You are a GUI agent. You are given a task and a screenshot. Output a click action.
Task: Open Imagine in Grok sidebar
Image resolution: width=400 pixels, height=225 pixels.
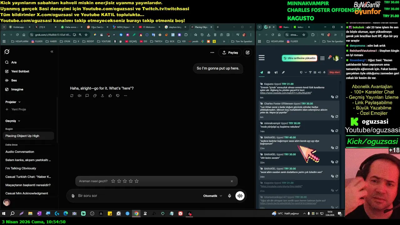pos(14,89)
